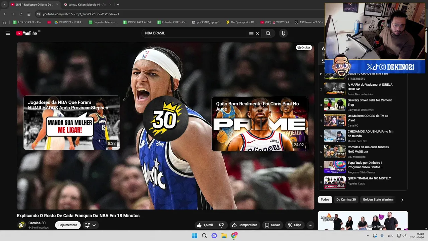This screenshot has width=428, height=241.
Task: Focus the NBA BRASIL search field
Action: (x=196, y=33)
